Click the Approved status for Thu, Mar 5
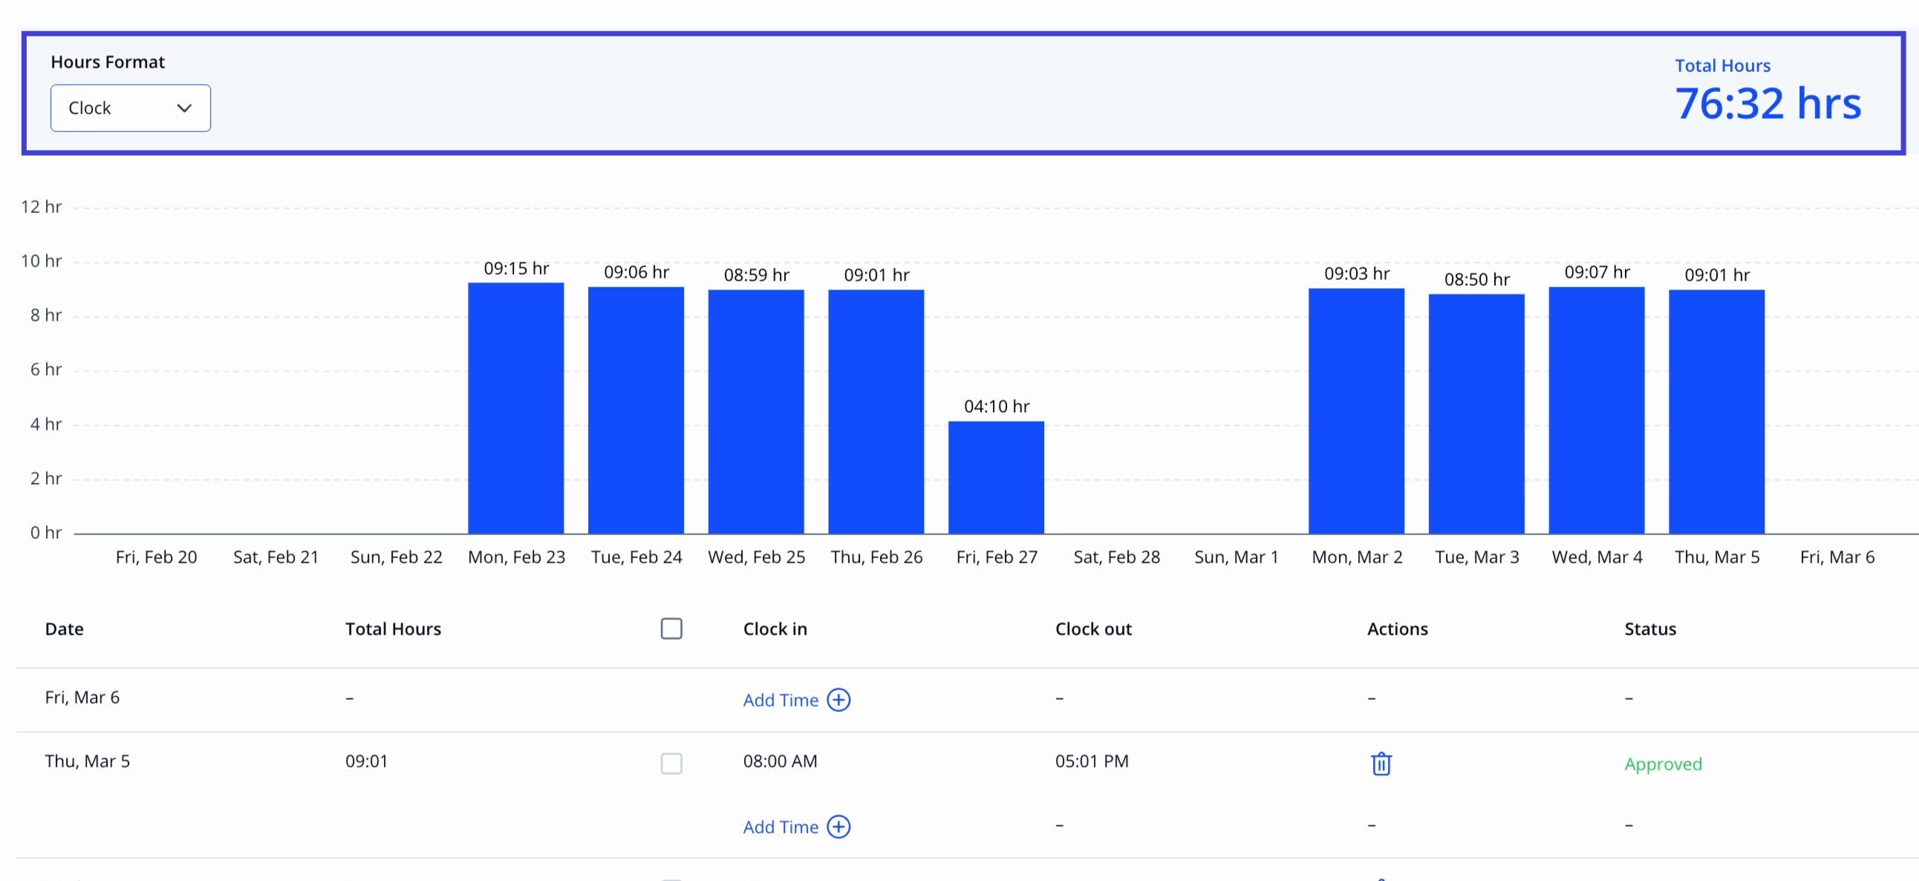The image size is (1919, 881). [1663, 764]
